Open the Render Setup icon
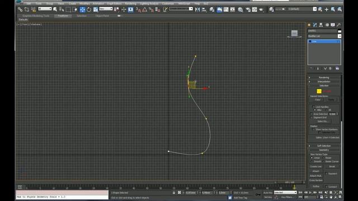Viewport: 358px width, 201px height. pos(248,9)
